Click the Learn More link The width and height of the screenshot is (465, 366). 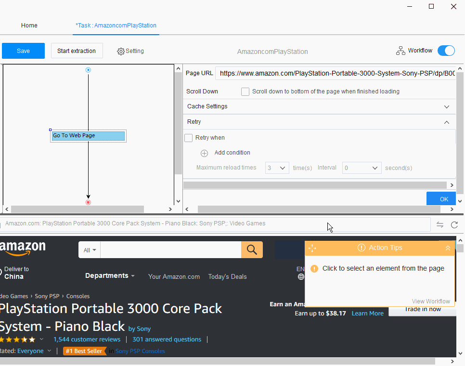click(x=367, y=314)
